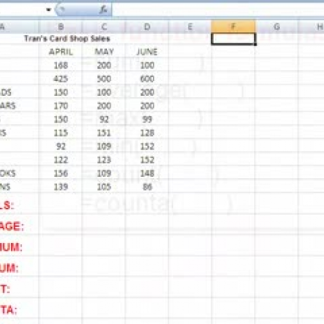Select the APRIL header cell

(61, 52)
